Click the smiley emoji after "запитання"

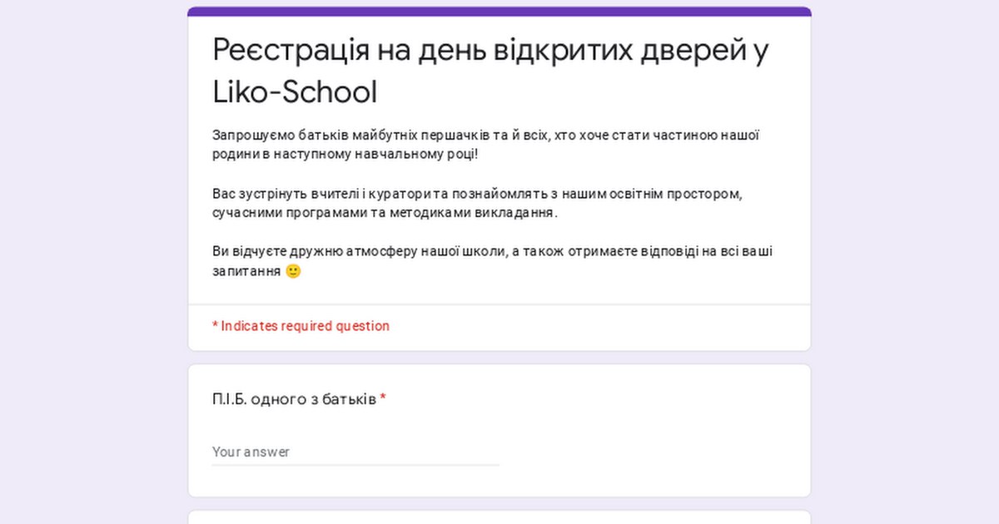coord(293,271)
